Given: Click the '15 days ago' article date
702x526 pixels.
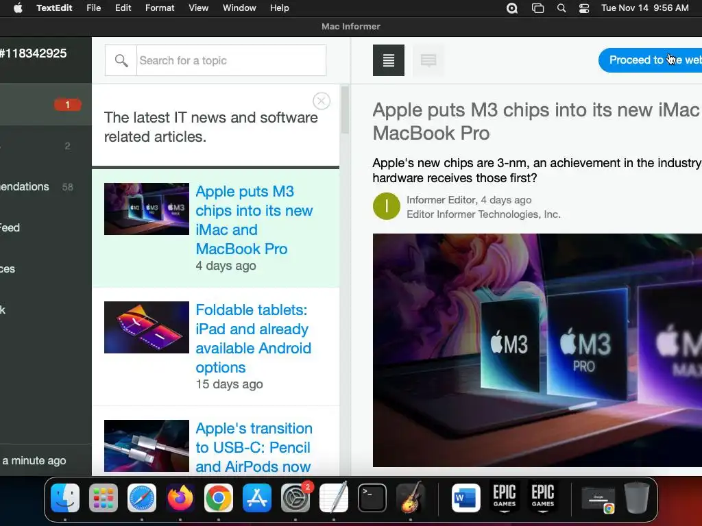Looking at the screenshot, I should [x=229, y=384].
